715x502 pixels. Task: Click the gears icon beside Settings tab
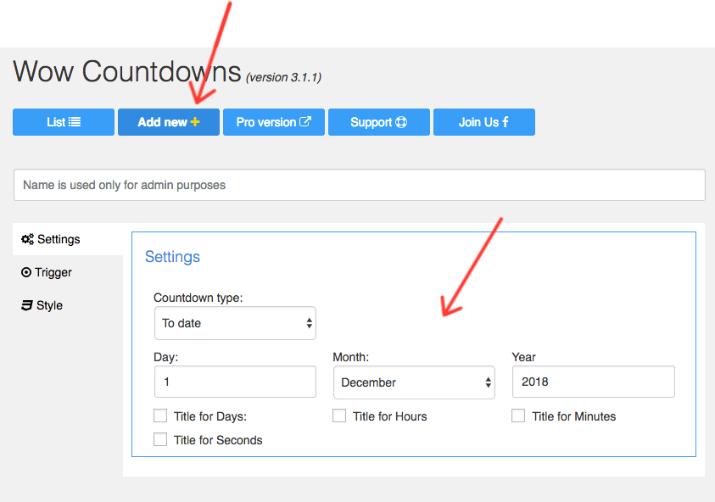[27, 239]
